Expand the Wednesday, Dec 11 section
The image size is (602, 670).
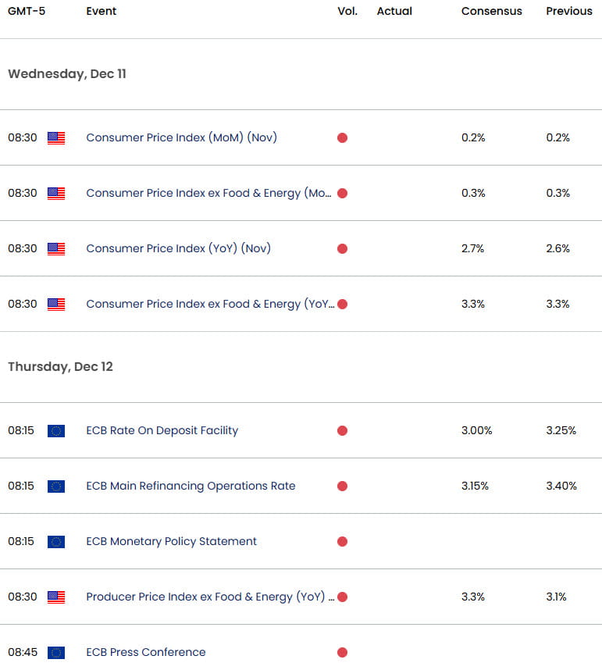(x=66, y=73)
